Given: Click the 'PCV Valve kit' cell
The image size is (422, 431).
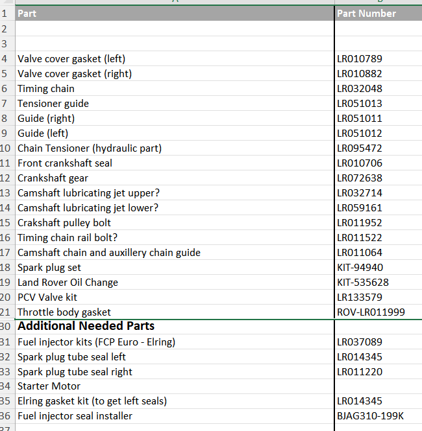Looking at the screenshot, I should [175, 297].
